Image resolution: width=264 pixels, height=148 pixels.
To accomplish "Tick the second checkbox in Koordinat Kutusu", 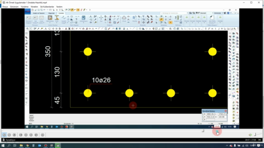I will 204,117.
